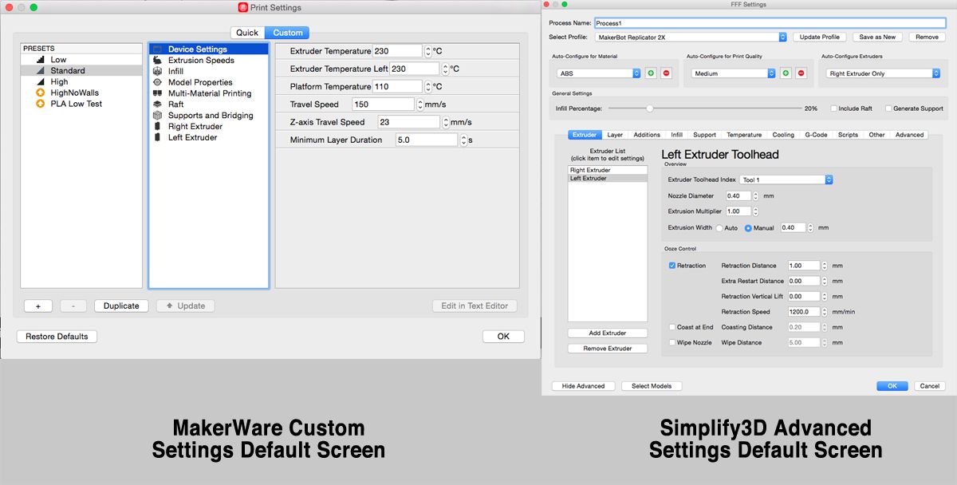Screen dimensions: 957x485
Task: Click the Infill Percentage slider handle
Action: pyautogui.click(x=649, y=108)
